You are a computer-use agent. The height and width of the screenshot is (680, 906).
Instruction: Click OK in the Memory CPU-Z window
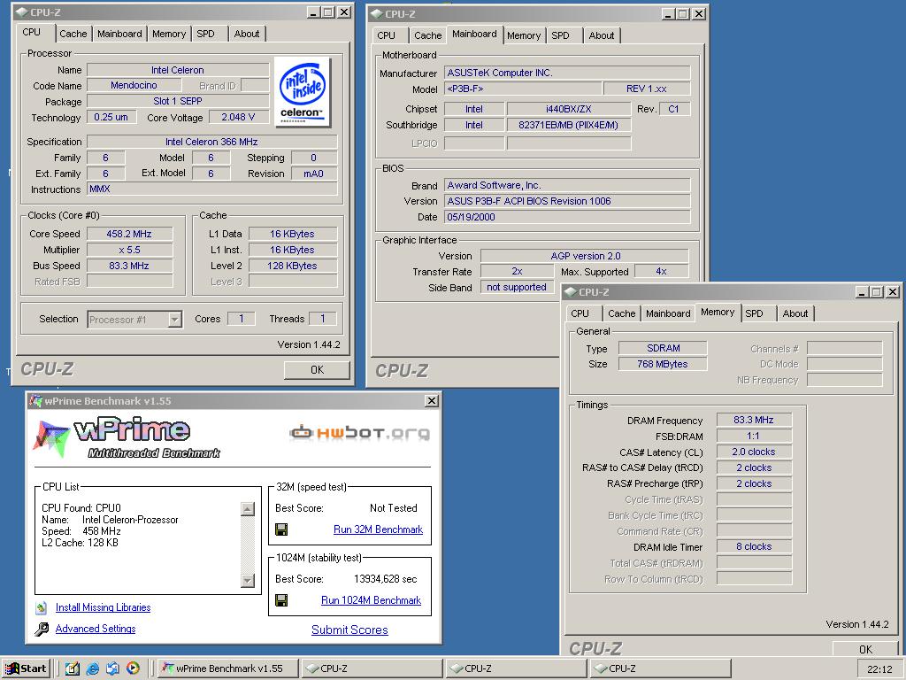(865, 649)
